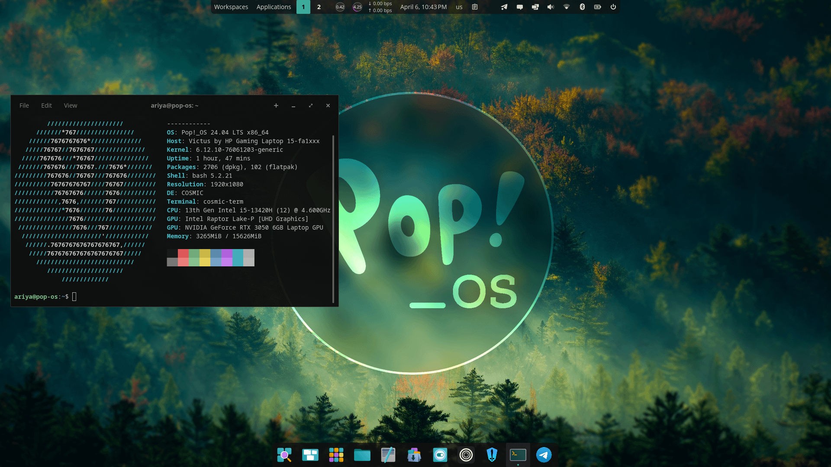Open the us keyboard layout selector
Screen dimensions: 831x467
(459, 7)
